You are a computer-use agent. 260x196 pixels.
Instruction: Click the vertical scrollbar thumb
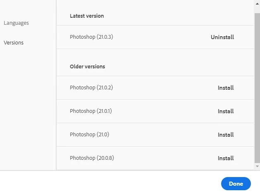[257, 86]
